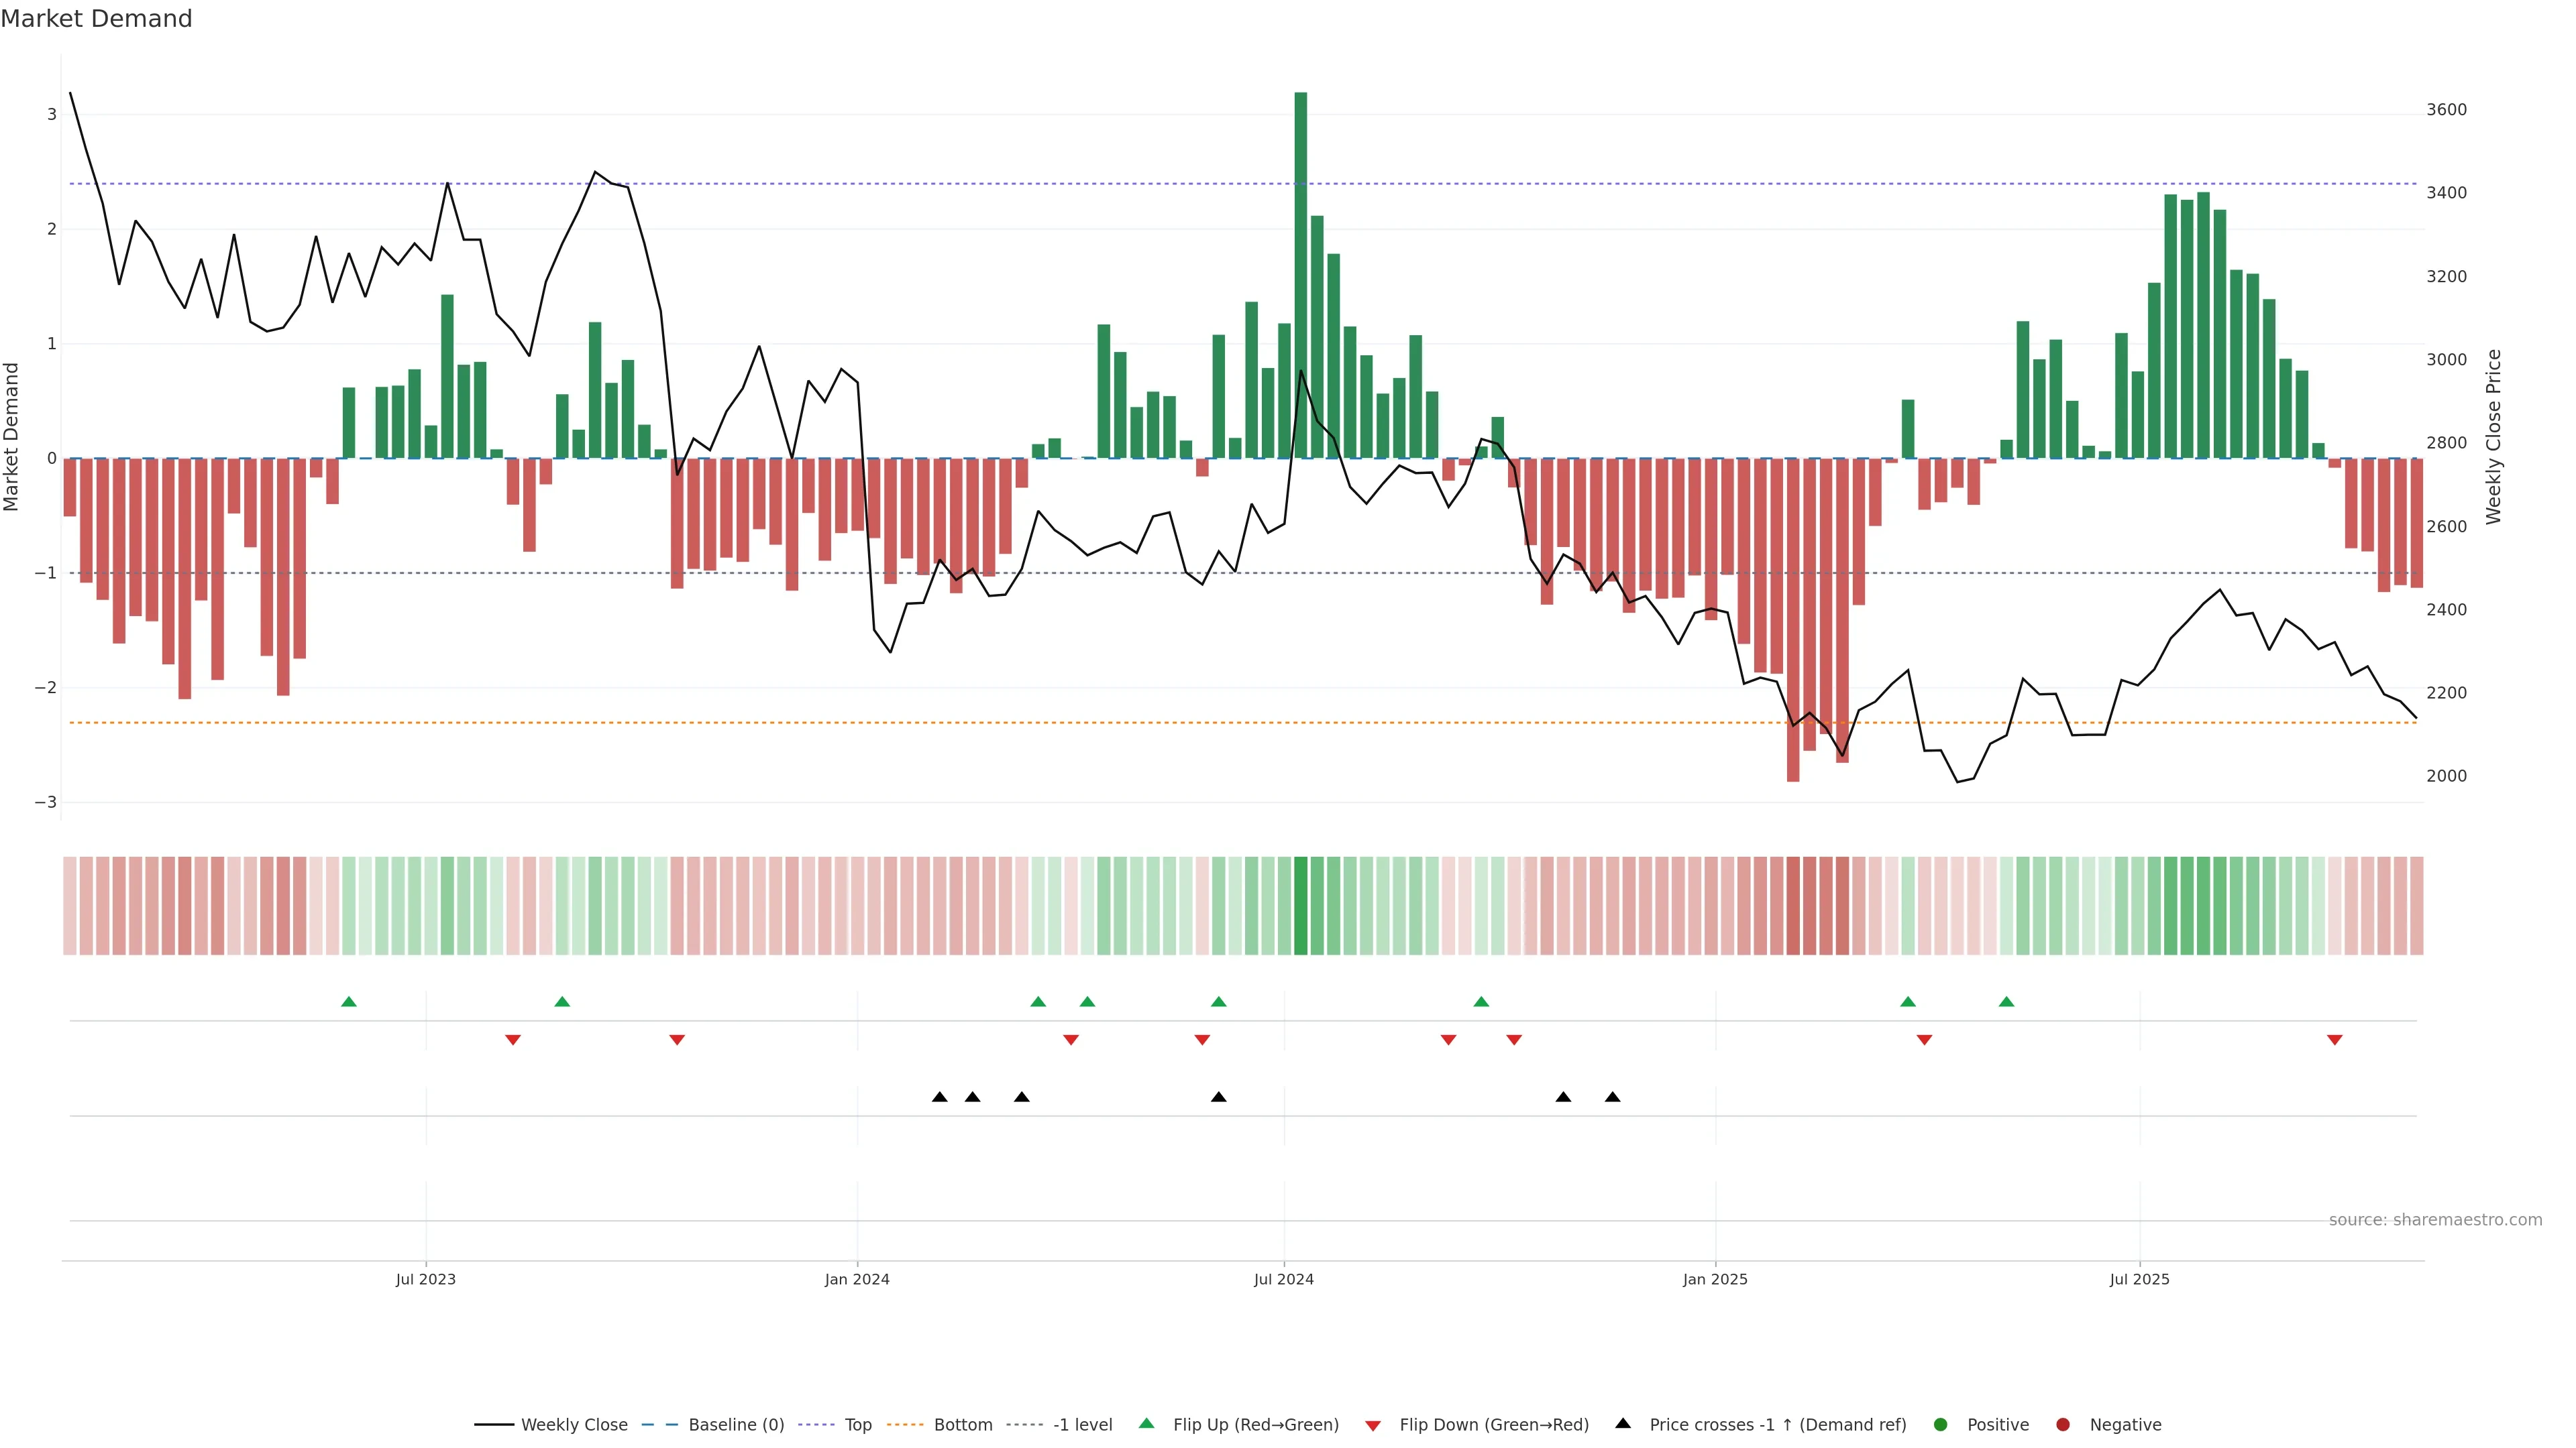This screenshot has height=1448, width=2576.
Task: Click the Jul 2024 x-axis label
Action: tap(1283, 1279)
